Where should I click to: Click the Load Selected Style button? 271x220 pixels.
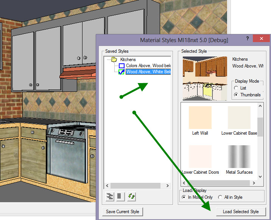point(241,211)
